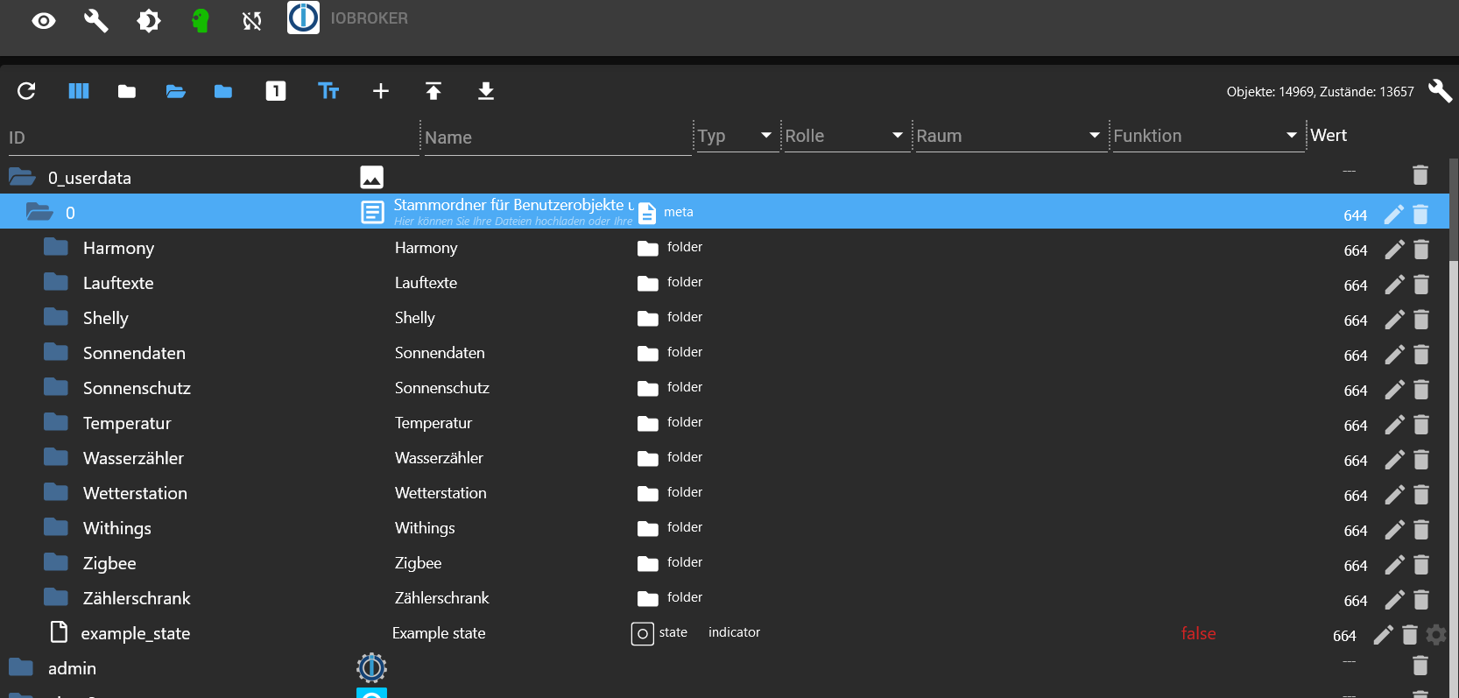Viewport: 1459px width, 698px height.
Task: Edit the example_state object
Action: pos(1383,635)
